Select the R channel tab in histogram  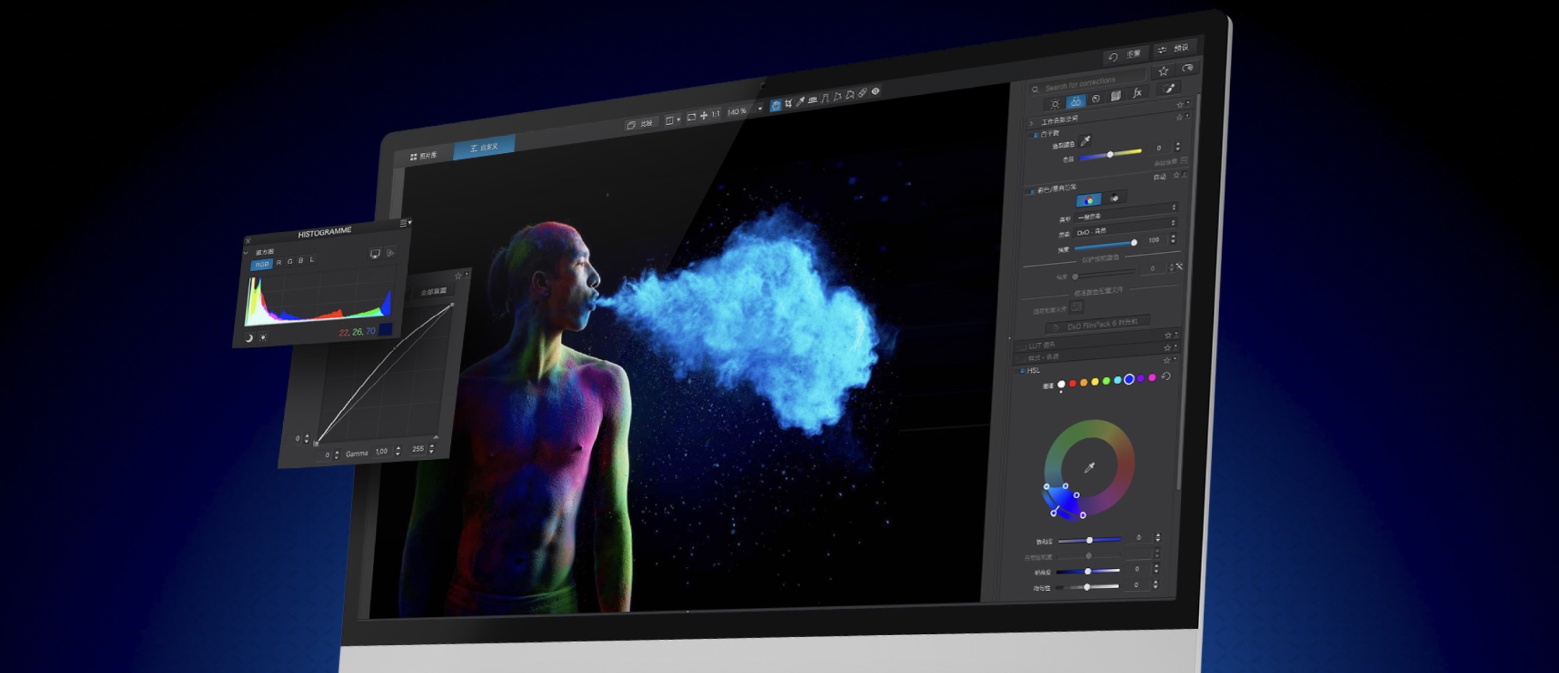point(279,263)
